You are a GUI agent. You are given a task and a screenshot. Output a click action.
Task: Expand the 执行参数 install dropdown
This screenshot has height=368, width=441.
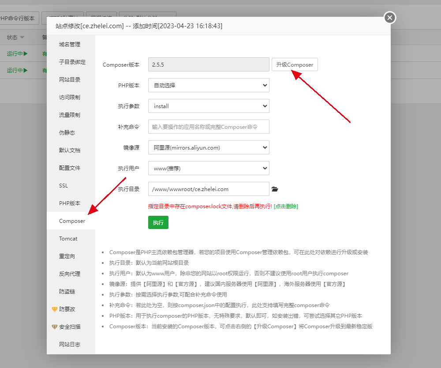pos(209,106)
